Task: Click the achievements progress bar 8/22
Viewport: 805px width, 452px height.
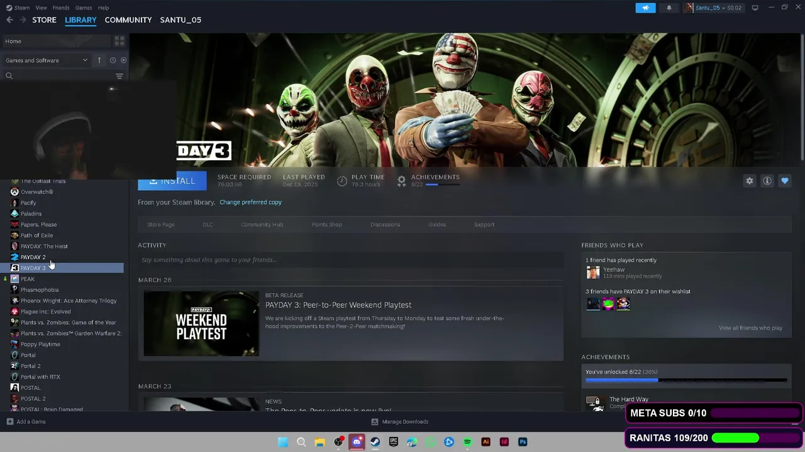Action: [686, 380]
